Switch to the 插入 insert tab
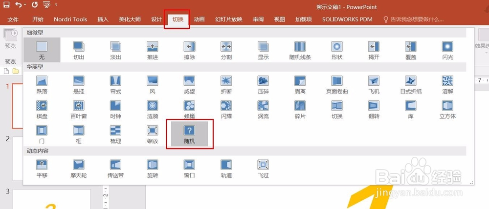The width and height of the screenshot is (489, 209). click(103, 19)
